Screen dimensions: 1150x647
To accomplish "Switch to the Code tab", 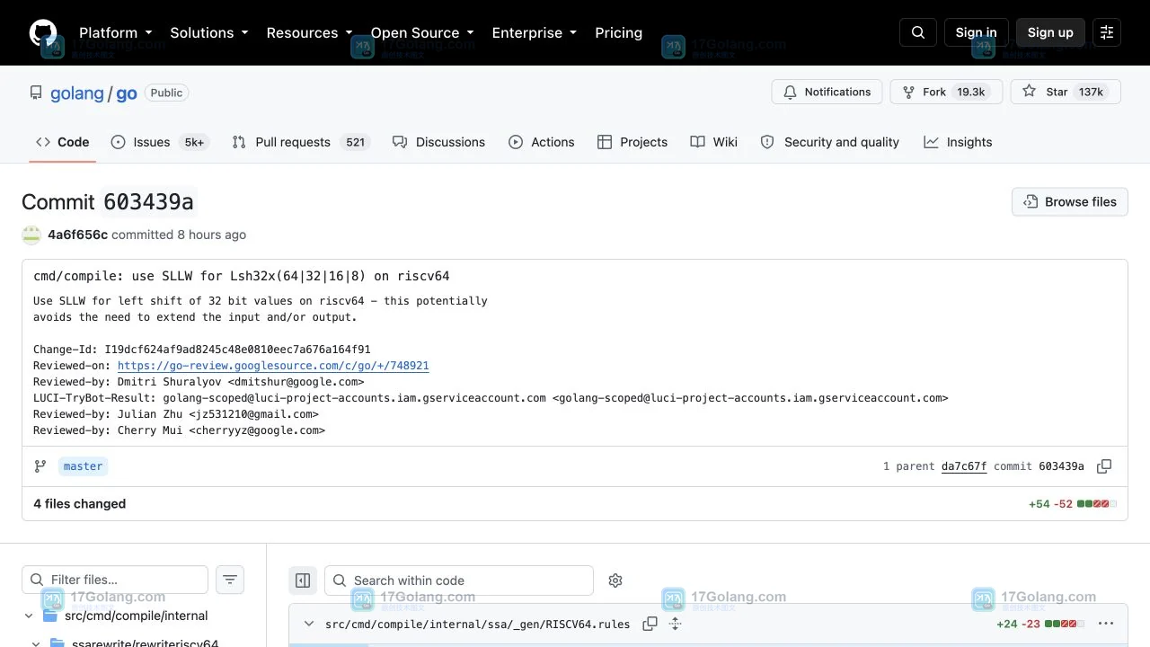I will pos(63,142).
